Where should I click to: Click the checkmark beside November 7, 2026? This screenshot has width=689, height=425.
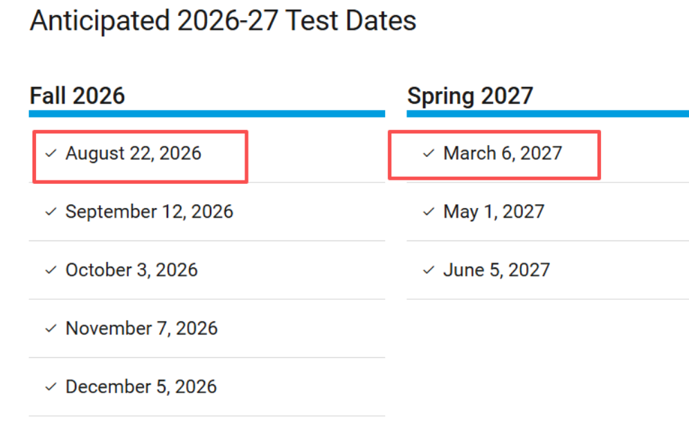(x=50, y=328)
